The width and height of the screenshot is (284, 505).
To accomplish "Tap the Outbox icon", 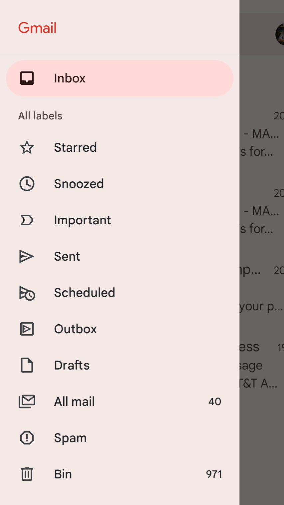I will click(x=27, y=329).
